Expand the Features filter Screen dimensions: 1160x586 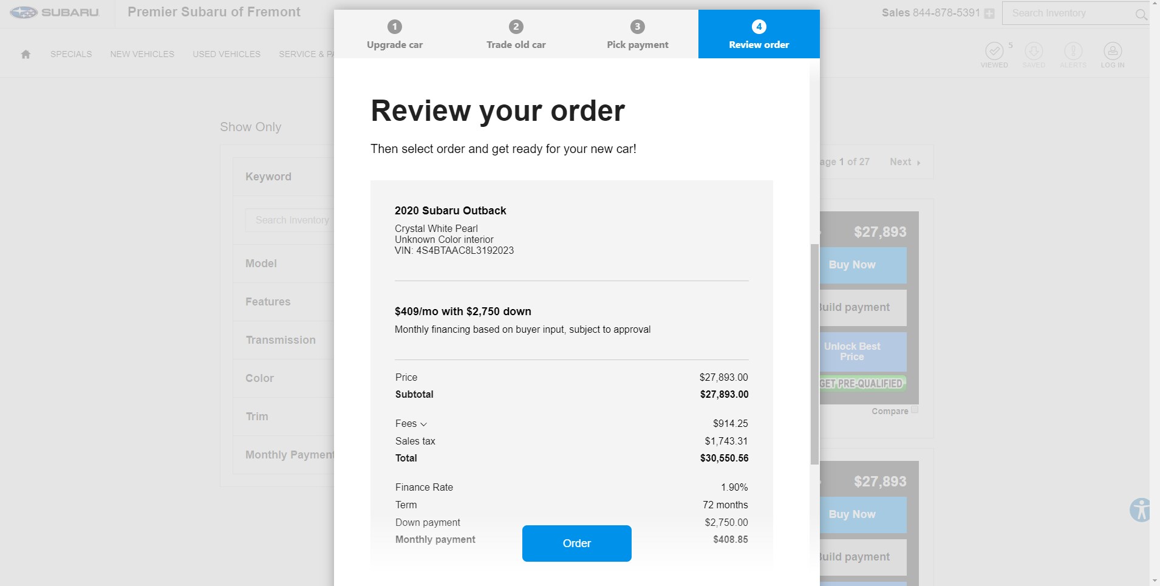(284, 302)
